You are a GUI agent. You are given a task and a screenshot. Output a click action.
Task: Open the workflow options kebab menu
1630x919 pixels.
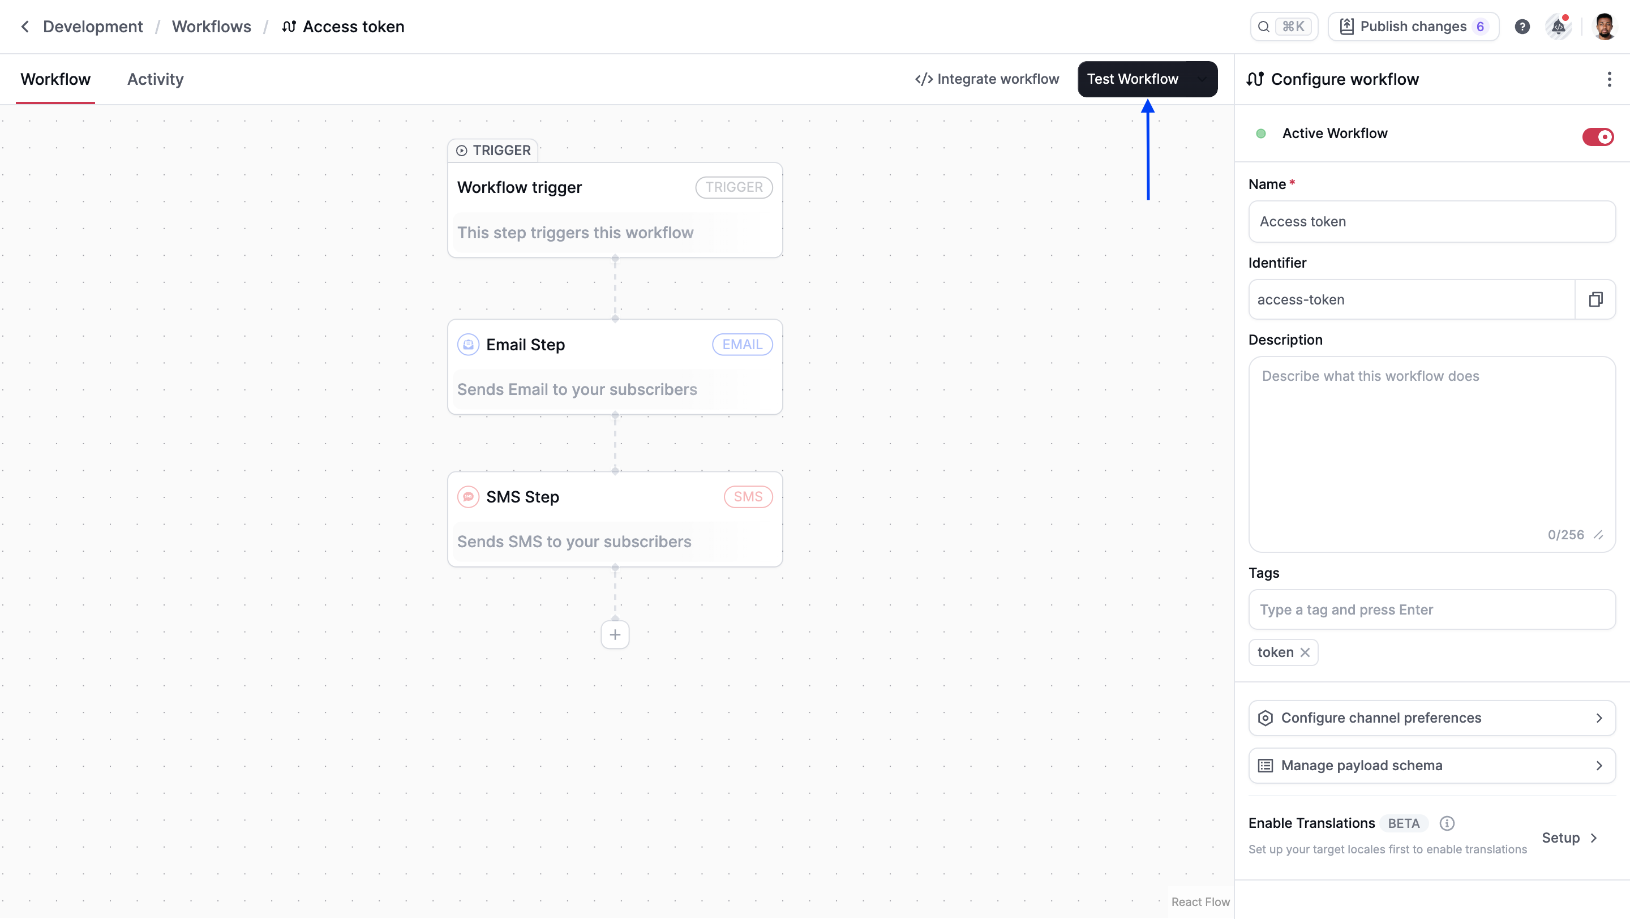[x=1609, y=79]
